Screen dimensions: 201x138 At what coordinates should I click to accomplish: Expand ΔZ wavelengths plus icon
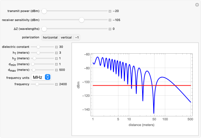(110, 29)
